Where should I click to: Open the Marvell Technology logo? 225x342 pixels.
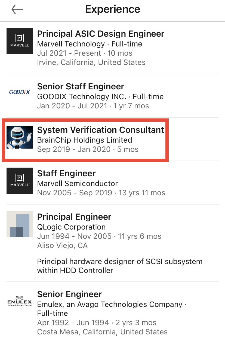tap(20, 41)
